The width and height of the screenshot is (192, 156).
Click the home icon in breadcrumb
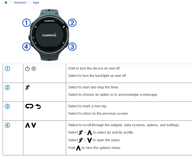(6, 3)
